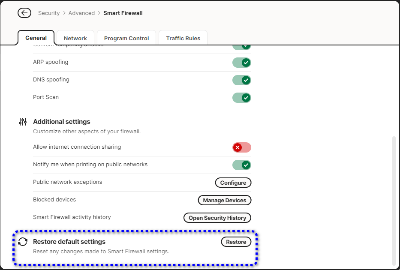Go to Security in the breadcrumb

click(49, 13)
